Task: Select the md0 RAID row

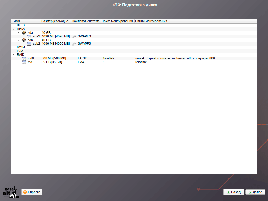Action: pyautogui.click(x=134, y=58)
